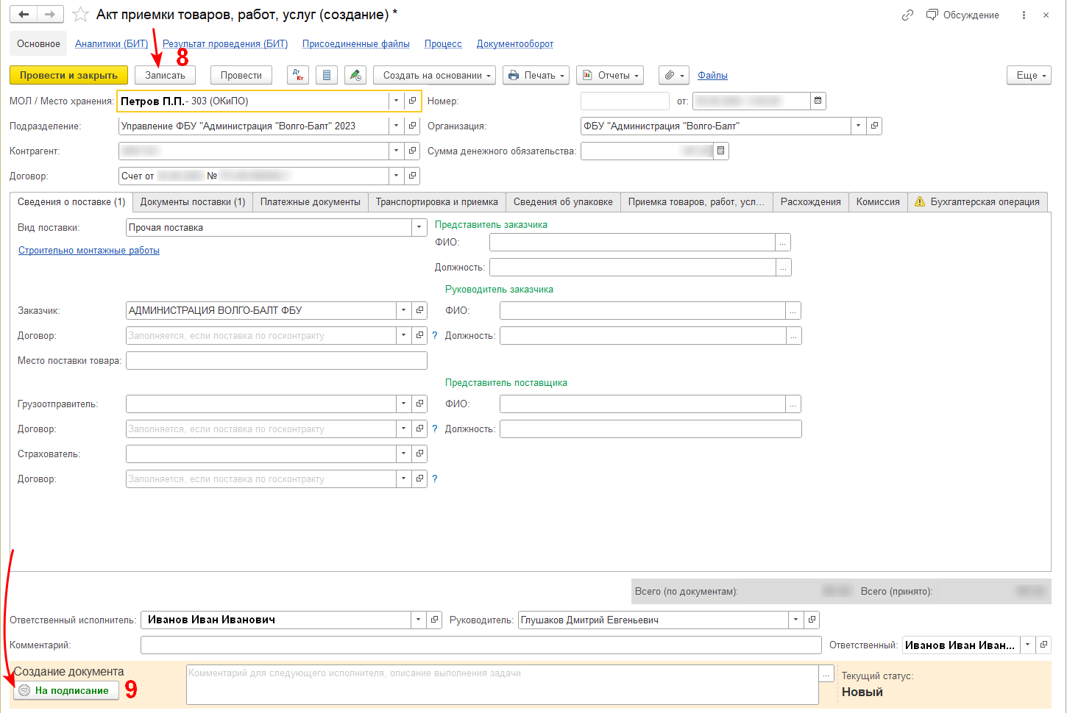Open Организация record with the open-form icon
Viewport: 1067px width, 713px height.
pos(874,126)
